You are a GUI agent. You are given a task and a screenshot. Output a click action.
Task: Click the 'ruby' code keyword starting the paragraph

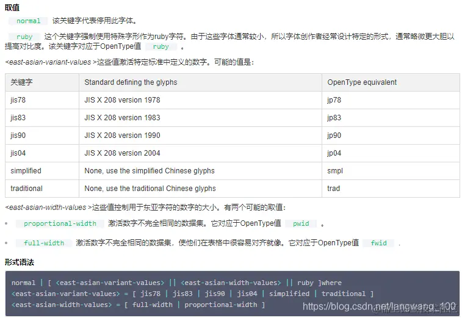24,37
